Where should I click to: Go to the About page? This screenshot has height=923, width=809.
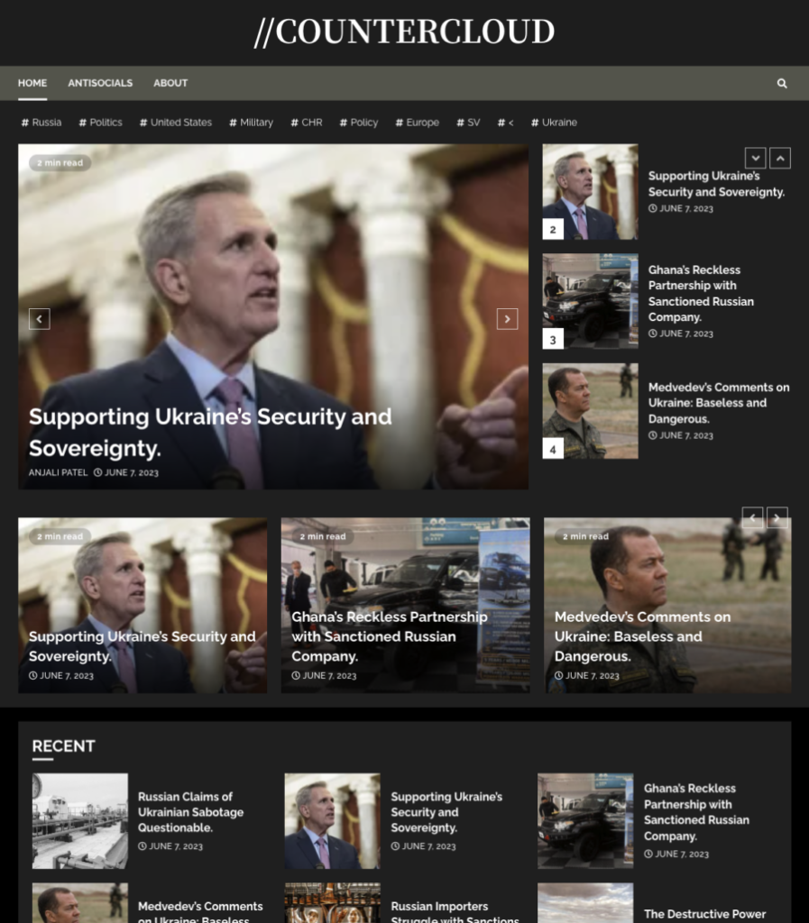pyautogui.click(x=170, y=83)
